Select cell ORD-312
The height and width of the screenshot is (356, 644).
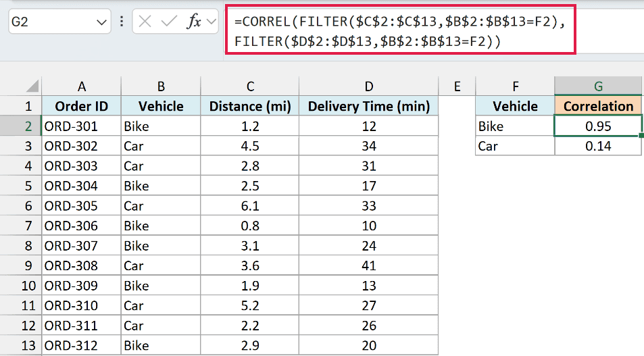81,346
